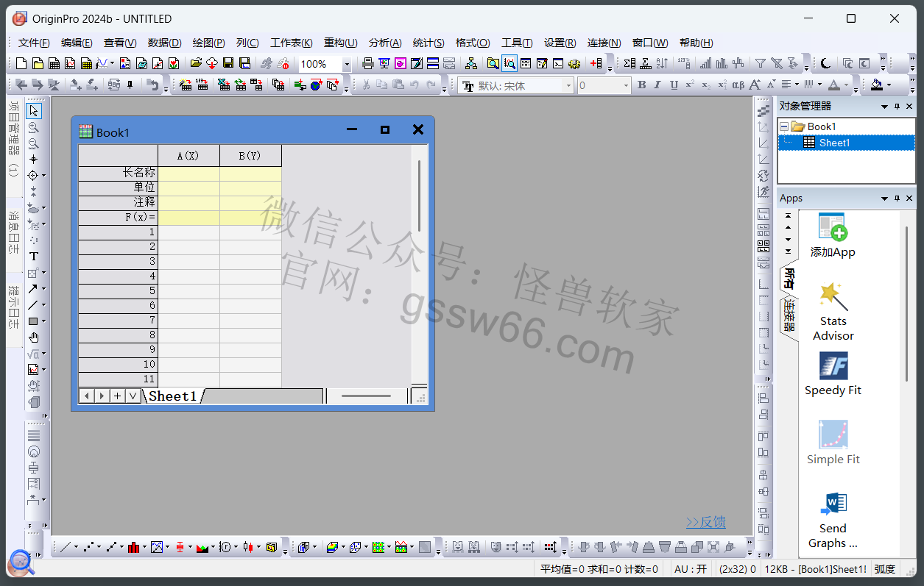Create a new project with the blank page icon
Screen dimensions: 924x586
coord(21,64)
